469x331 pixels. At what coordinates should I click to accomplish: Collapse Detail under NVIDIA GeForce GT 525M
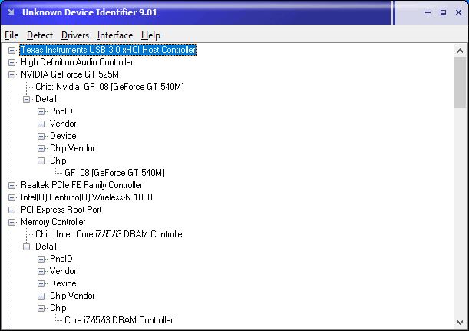point(26,99)
